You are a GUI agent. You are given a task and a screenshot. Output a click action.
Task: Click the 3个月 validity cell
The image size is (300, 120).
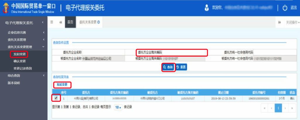(282, 98)
